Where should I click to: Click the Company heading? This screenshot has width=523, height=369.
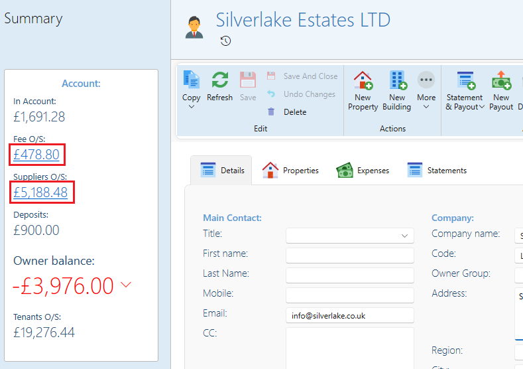click(453, 218)
